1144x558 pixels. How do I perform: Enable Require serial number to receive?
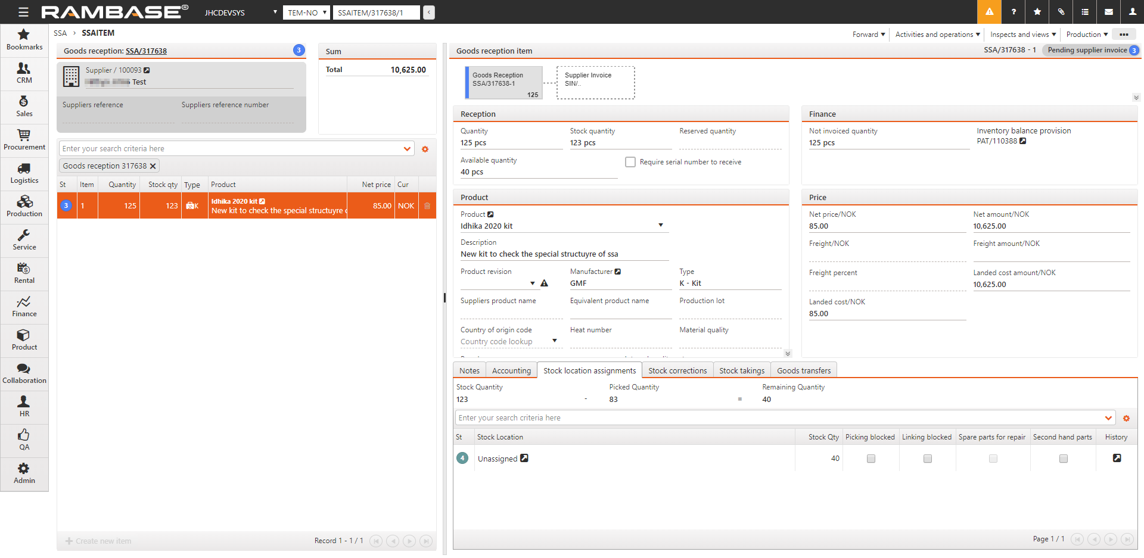pos(630,162)
